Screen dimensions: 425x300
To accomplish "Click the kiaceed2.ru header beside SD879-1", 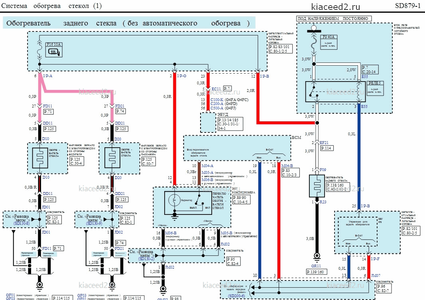I will (x=336, y=7).
